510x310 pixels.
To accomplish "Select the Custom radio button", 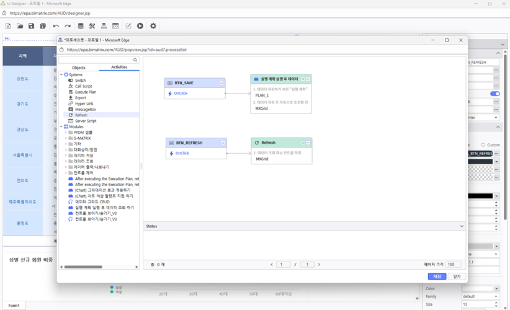I will [483, 145].
